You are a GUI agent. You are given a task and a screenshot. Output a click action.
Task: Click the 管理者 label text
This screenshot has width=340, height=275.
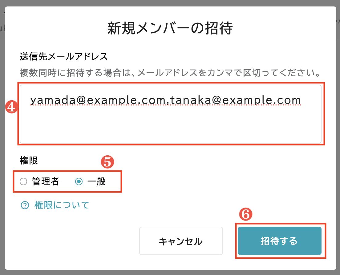pyautogui.click(x=46, y=182)
